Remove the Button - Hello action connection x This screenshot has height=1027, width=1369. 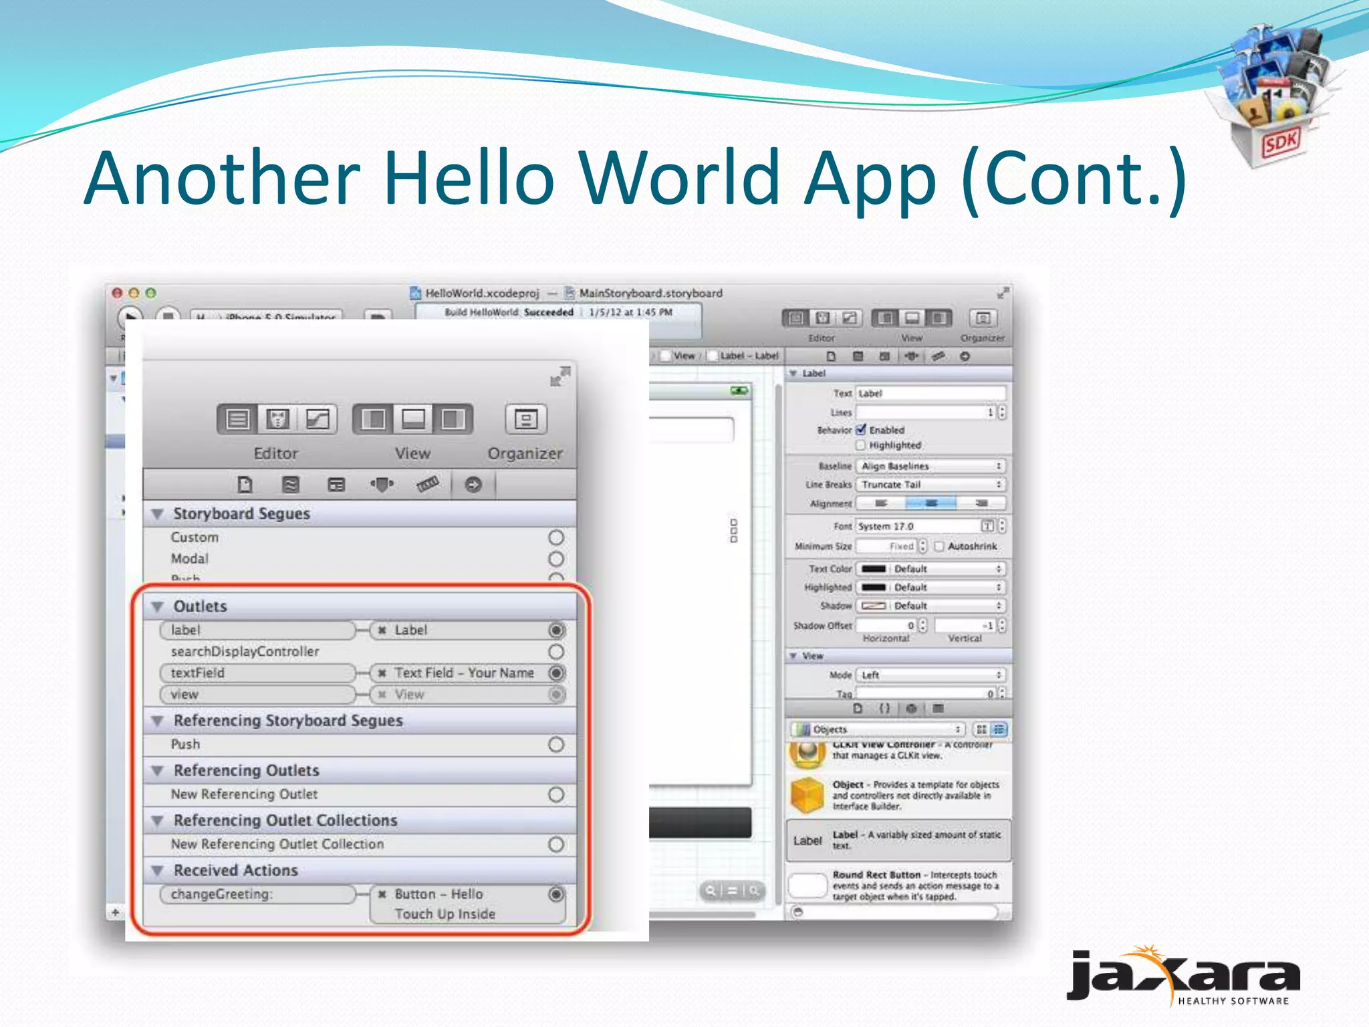pyautogui.click(x=382, y=895)
